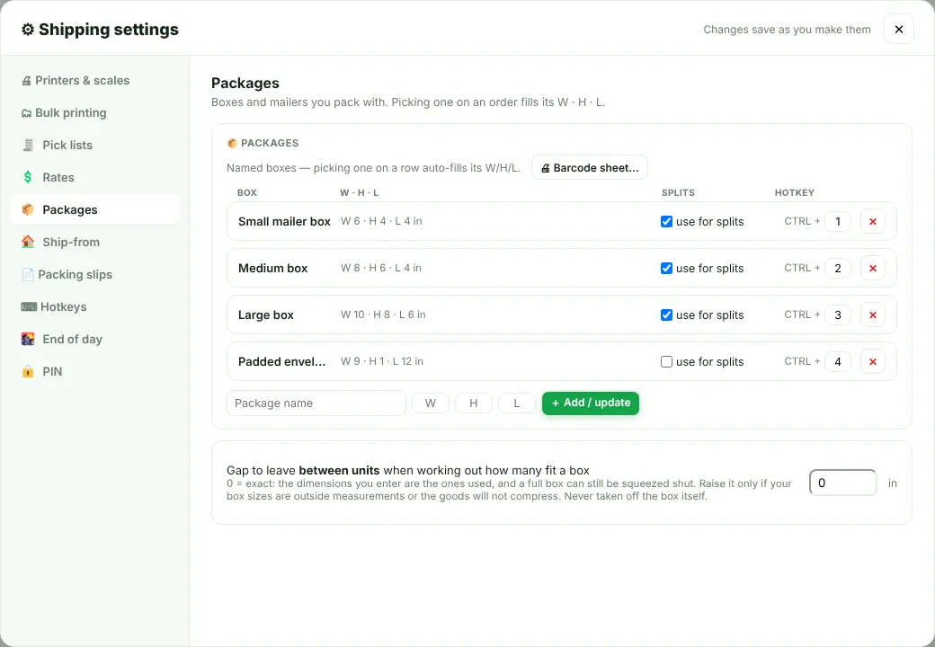Disable use for splits on Small mailer box
This screenshot has height=647, width=935.
[667, 222]
